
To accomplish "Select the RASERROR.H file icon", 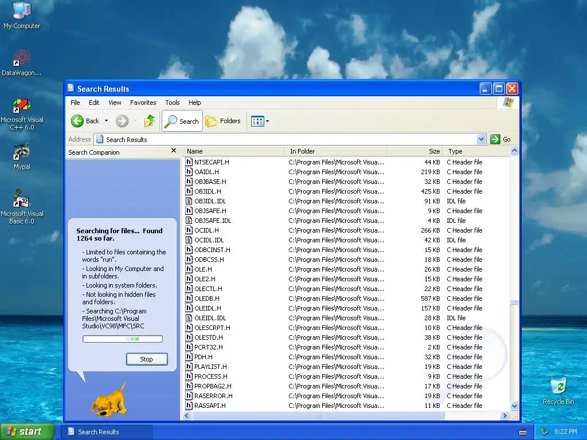I will click(x=189, y=396).
